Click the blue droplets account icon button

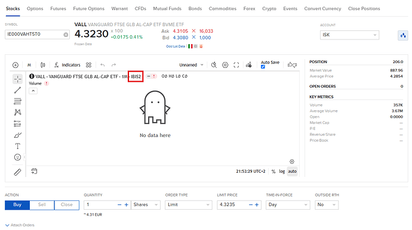(403, 35)
